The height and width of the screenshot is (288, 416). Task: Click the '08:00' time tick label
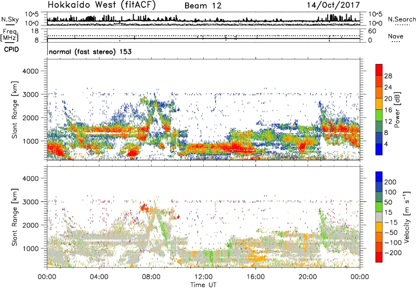[x=151, y=277]
